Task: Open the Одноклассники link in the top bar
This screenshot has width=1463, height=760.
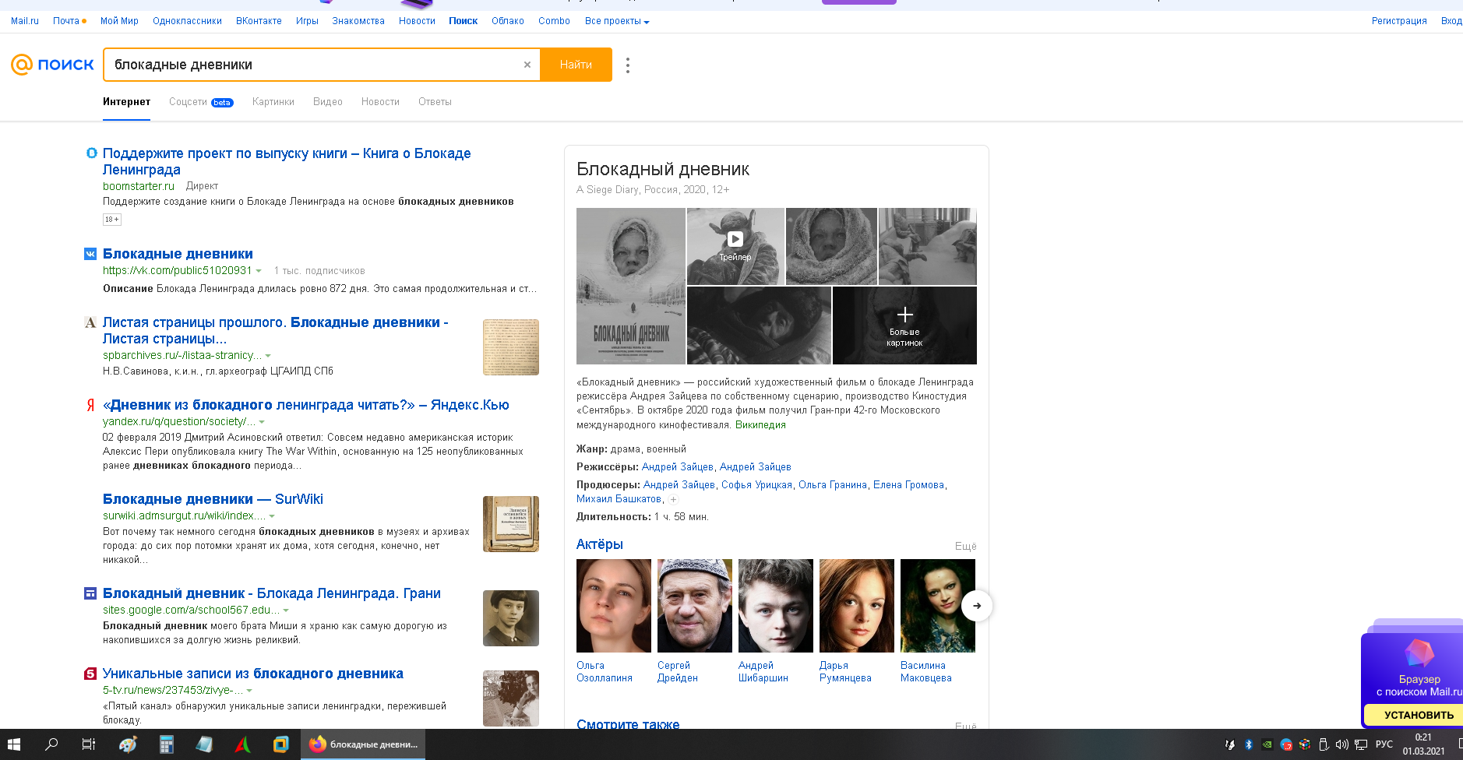Action: pos(187,21)
